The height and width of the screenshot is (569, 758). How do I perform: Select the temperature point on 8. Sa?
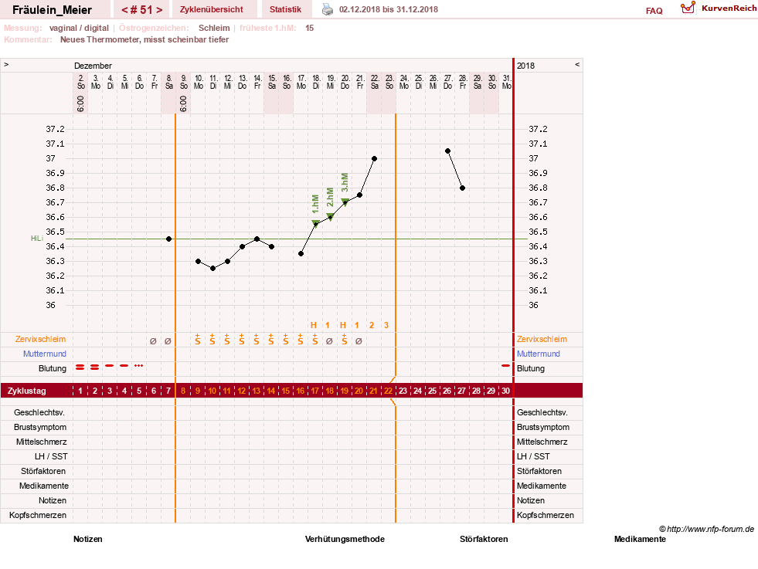168,239
